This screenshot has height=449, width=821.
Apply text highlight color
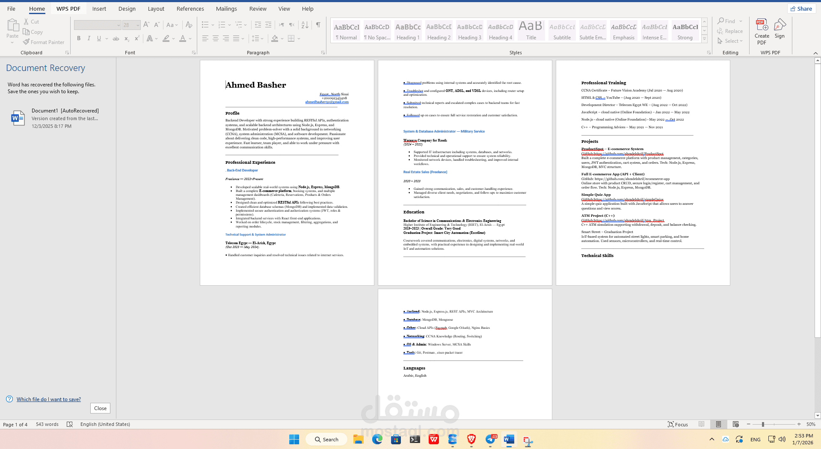tap(166, 38)
